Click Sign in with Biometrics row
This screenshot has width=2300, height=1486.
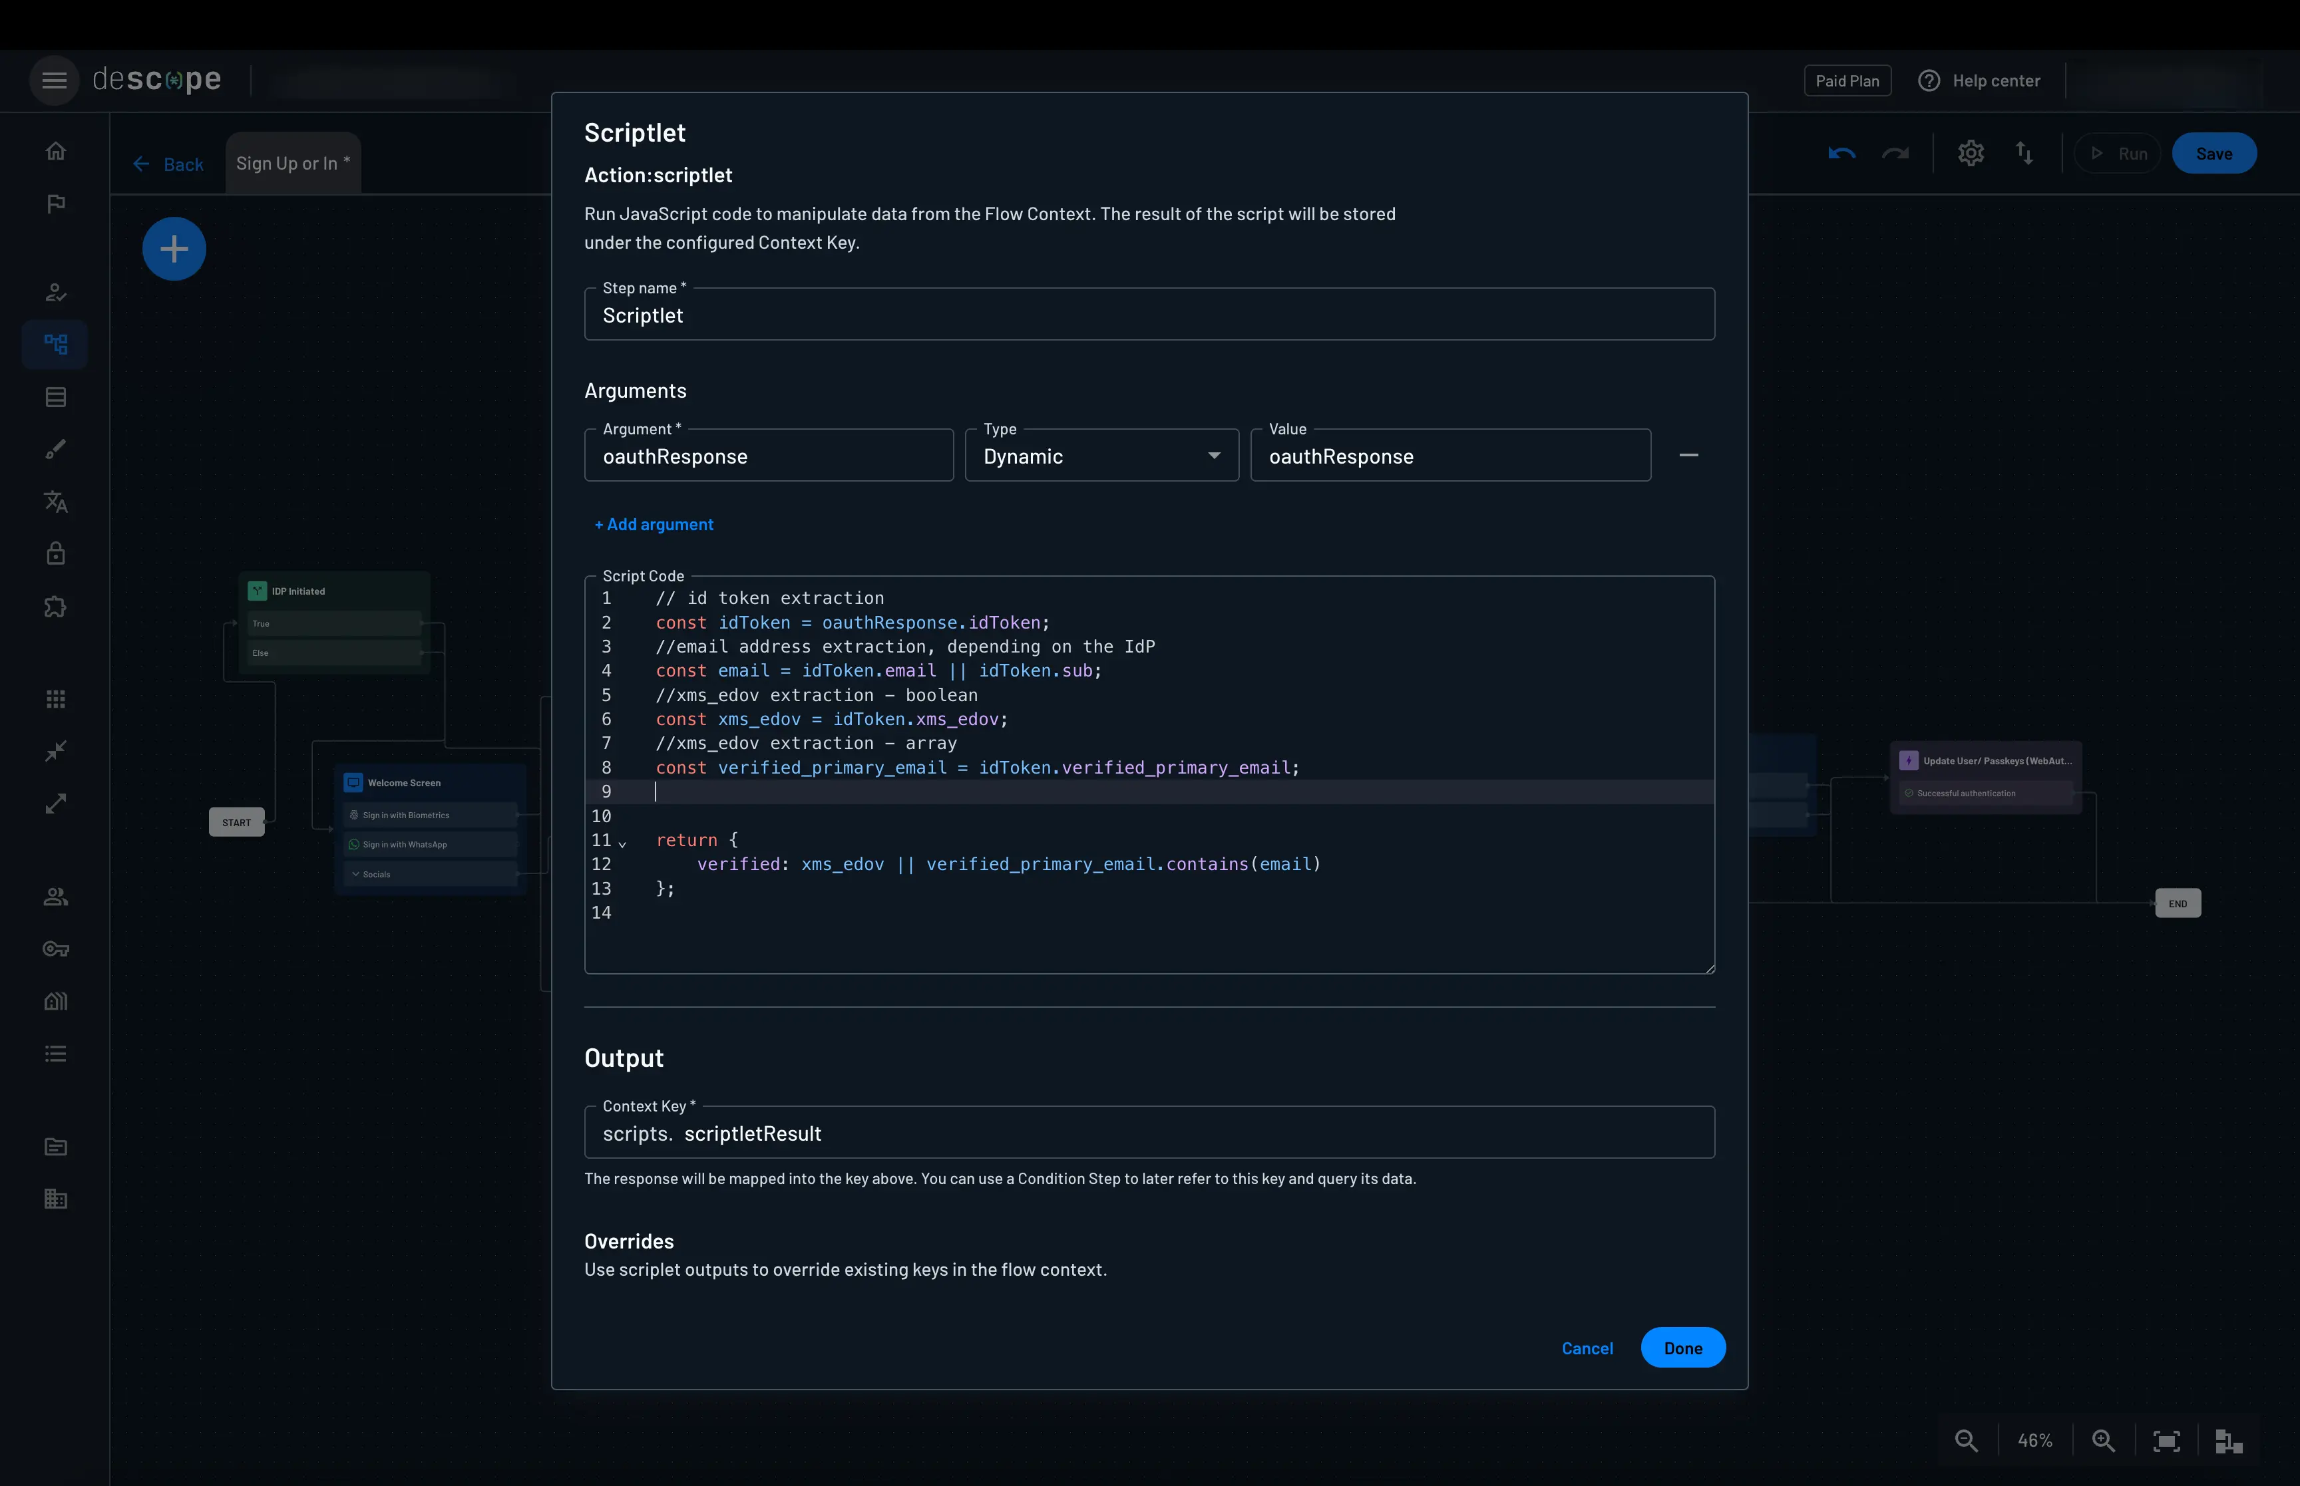[431, 816]
